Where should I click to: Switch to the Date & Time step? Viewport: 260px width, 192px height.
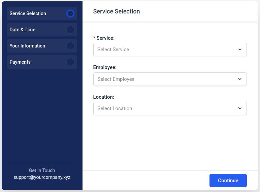(x=23, y=30)
